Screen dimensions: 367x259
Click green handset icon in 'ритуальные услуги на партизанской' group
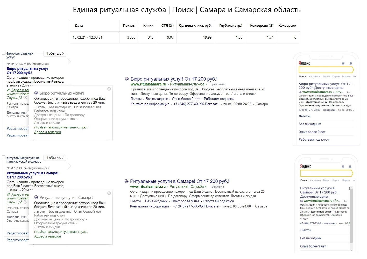point(9,195)
